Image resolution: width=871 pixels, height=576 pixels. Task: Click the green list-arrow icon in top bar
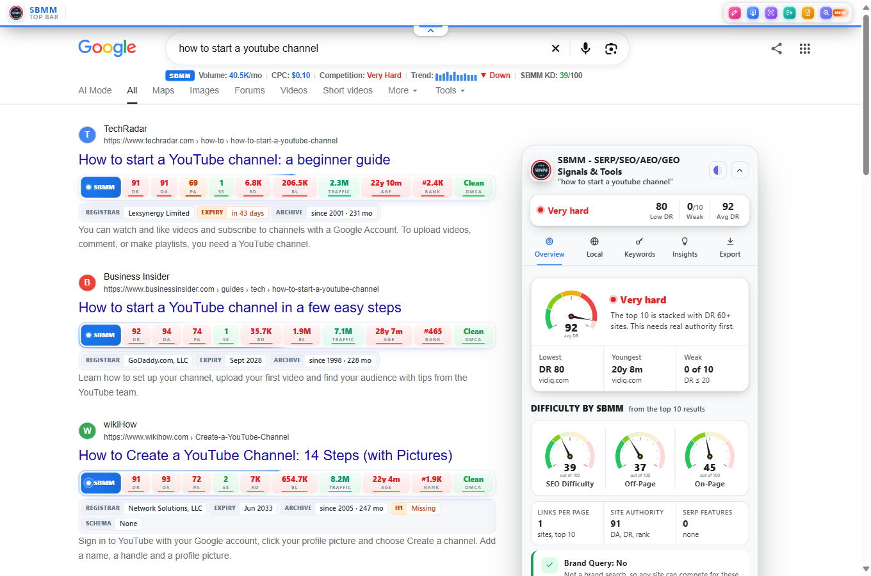790,13
